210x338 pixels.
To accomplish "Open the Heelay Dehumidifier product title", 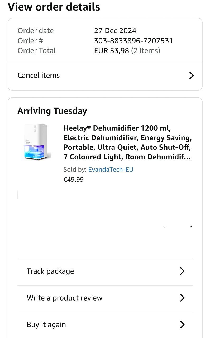I will pos(127,143).
